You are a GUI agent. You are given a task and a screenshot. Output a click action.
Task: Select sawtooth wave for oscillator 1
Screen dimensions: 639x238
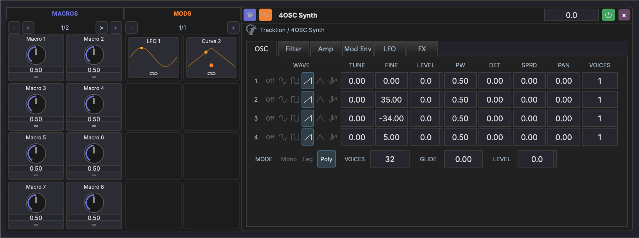308,81
